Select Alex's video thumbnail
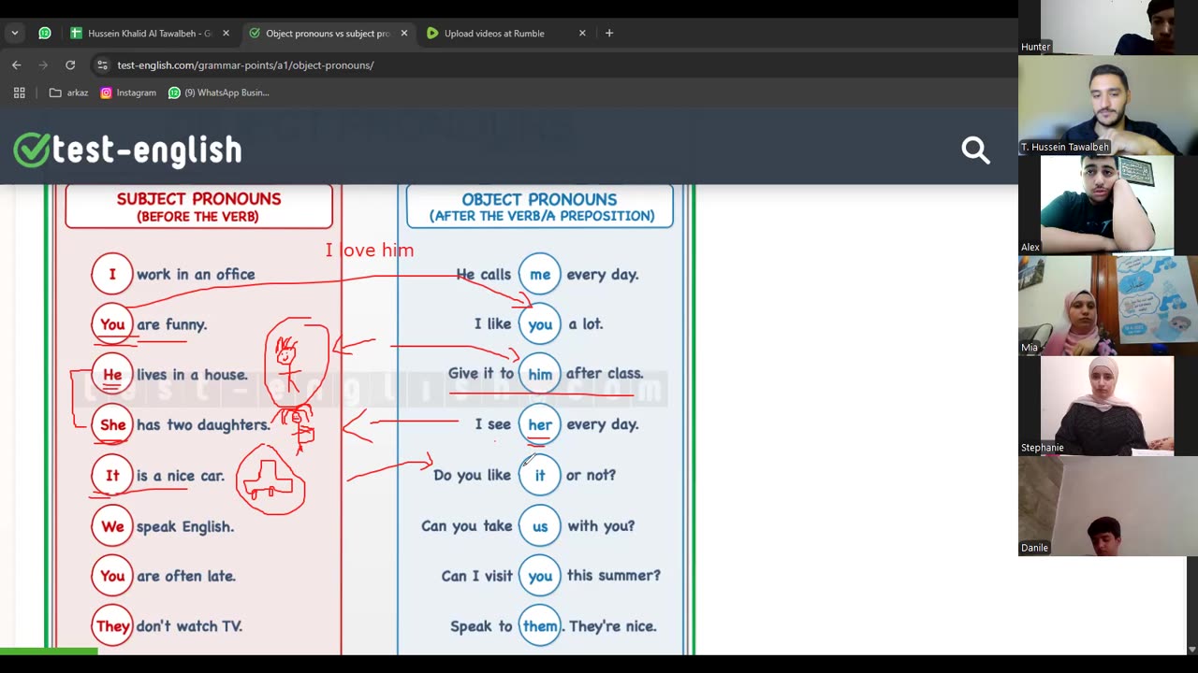This screenshot has height=673, width=1198. 1108,205
